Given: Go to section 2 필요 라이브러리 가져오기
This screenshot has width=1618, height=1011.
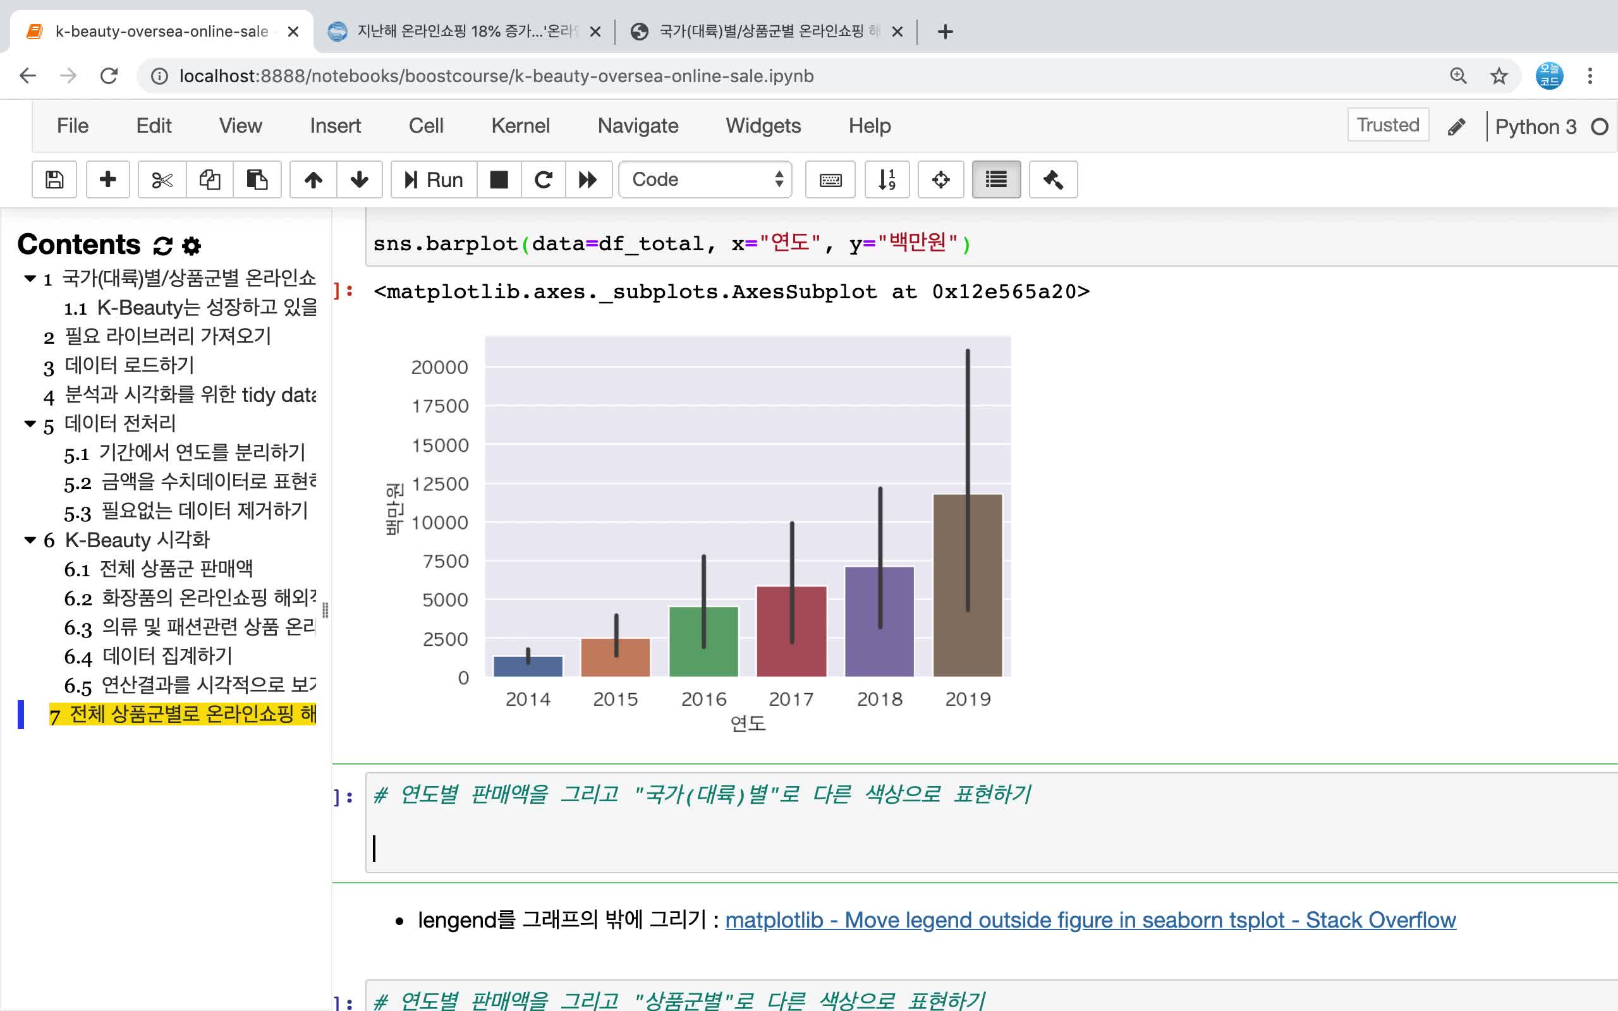Looking at the screenshot, I should pyautogui.click(x=157, y=336).
